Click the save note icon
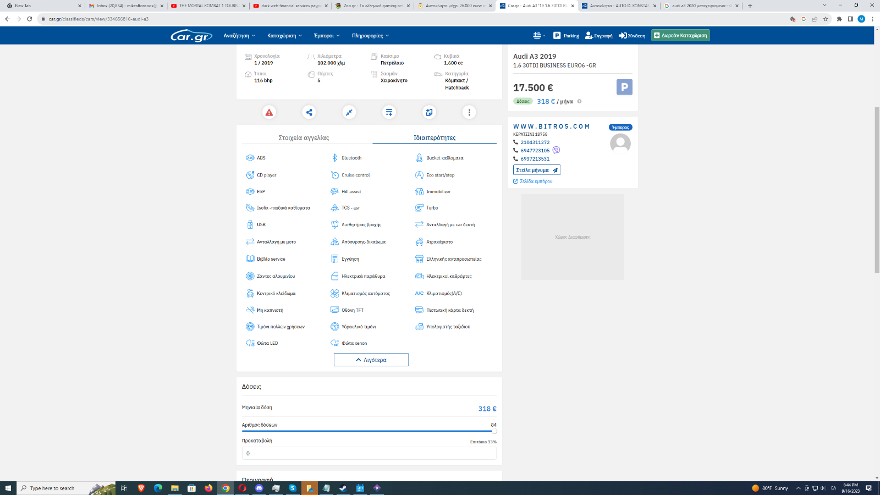Screen dimensions: 880x495 tap(429, 112)
